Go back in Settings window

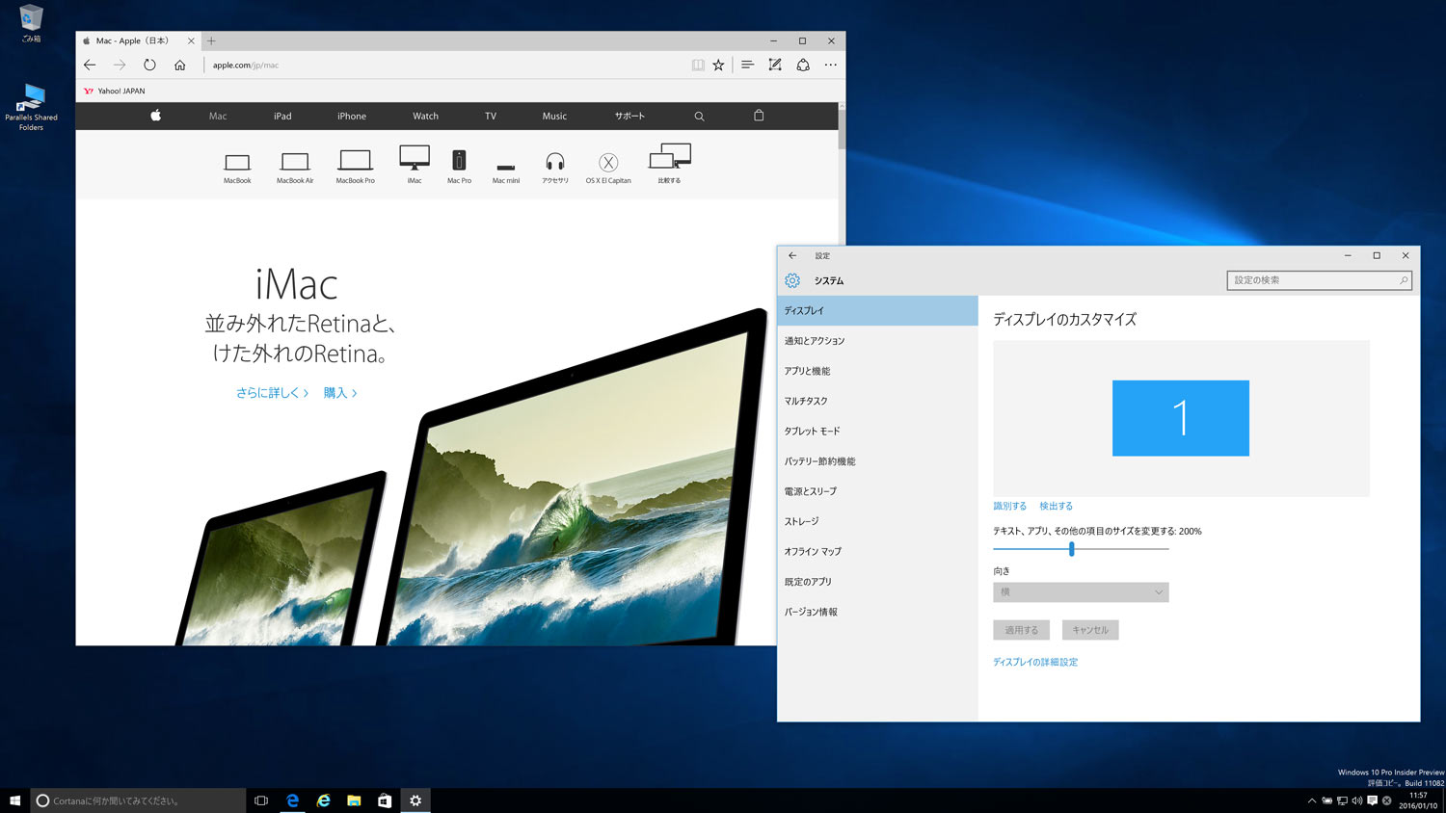point(792,255)
